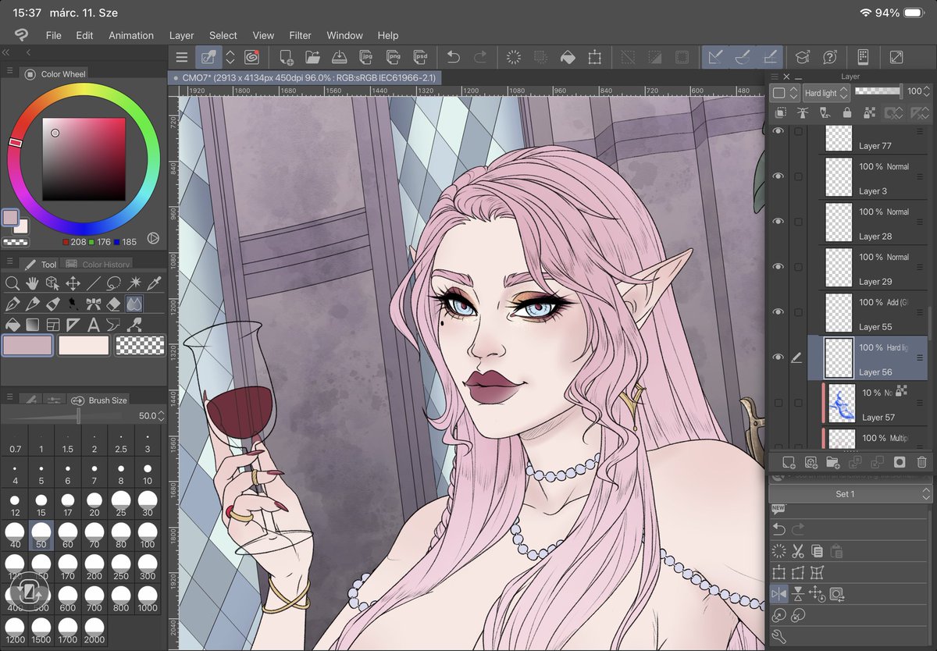Screen dimensions: 937x651
Task: Toggle snap to ruler in command bar
Action: (714, 57)
